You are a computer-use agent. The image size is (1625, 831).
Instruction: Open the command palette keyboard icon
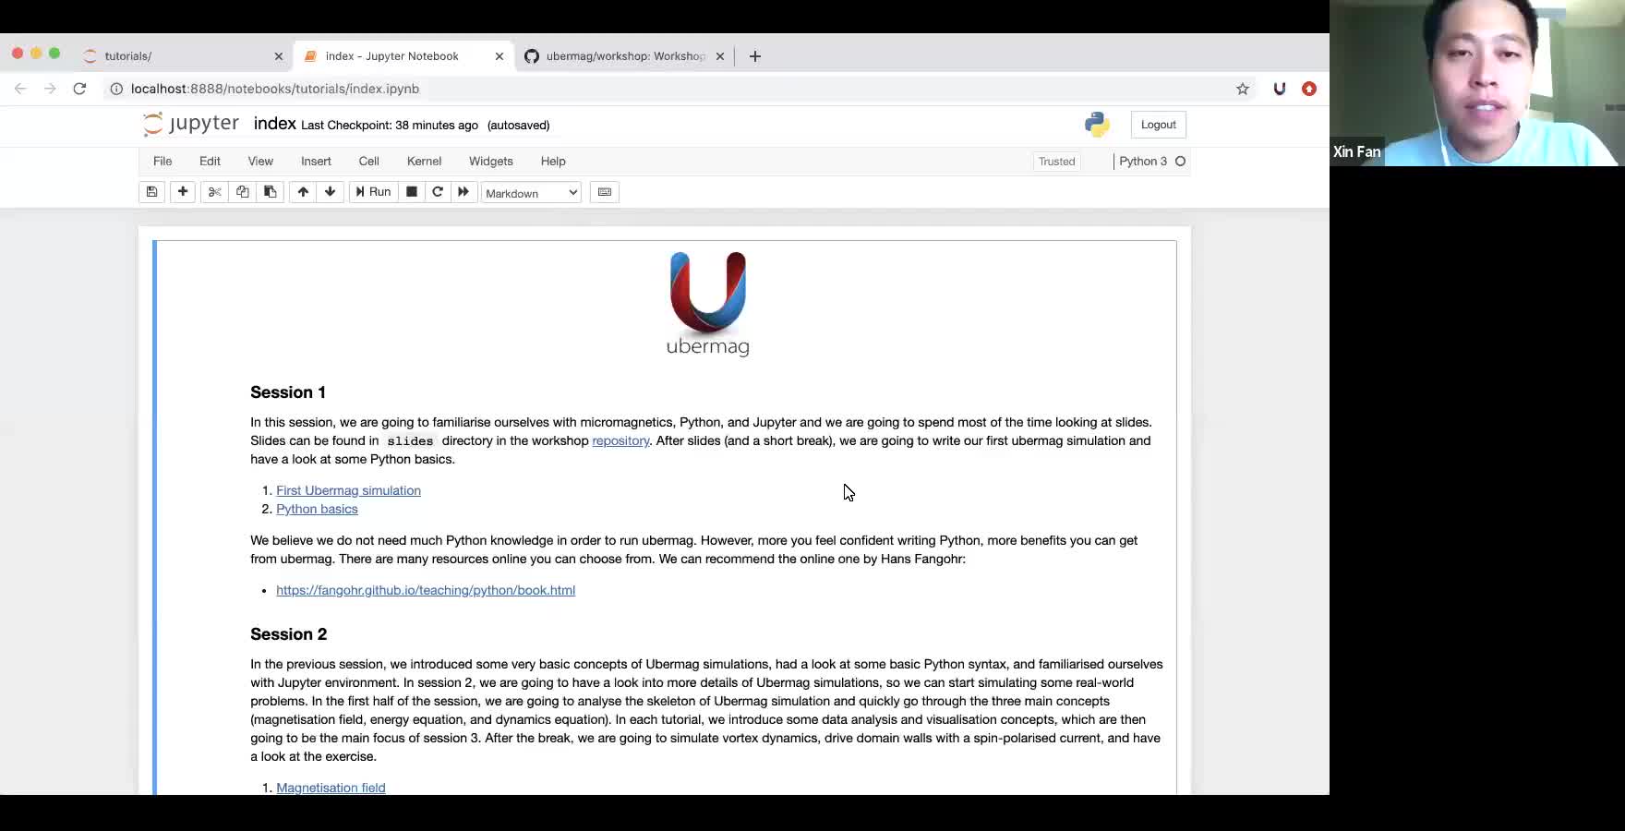(x=605, y=192)
